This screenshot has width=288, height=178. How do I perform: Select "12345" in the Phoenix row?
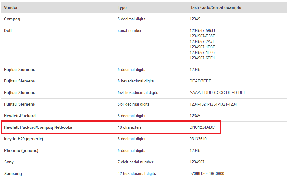pyautogui.click(x=195, y=151)
